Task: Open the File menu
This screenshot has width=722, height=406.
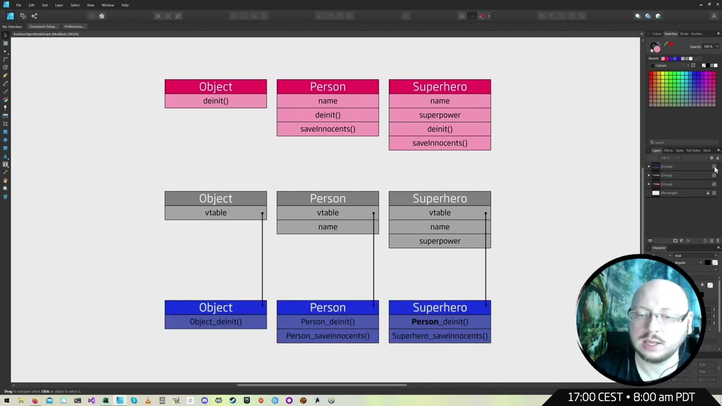Action: click(19, 5)
